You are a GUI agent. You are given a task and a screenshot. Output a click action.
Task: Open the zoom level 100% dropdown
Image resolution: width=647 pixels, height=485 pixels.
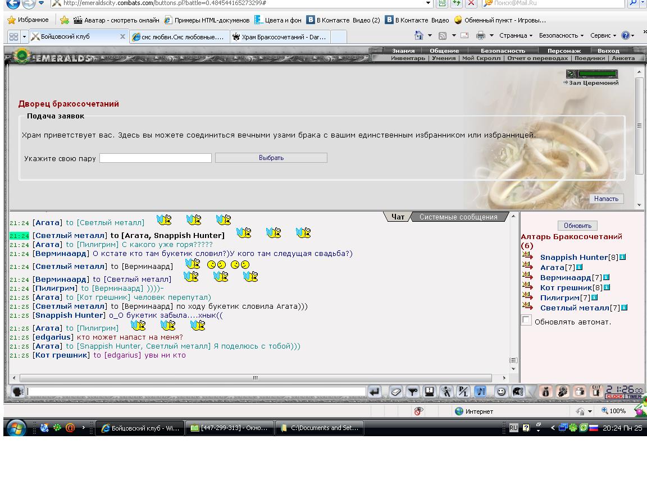pos(613,411)
